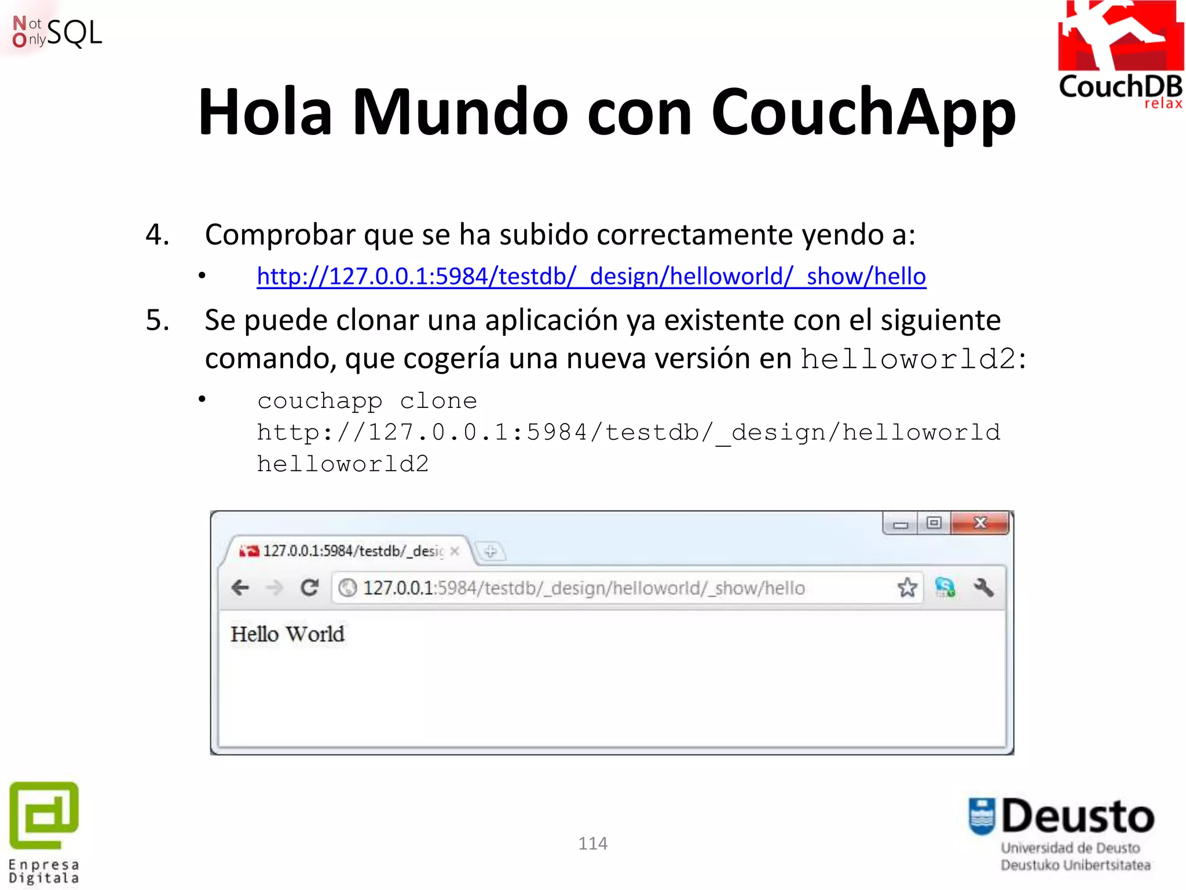The image size is (1186, 890).
Task: Click the Comprobar que se ha subido text
Action: pos(560,235)
